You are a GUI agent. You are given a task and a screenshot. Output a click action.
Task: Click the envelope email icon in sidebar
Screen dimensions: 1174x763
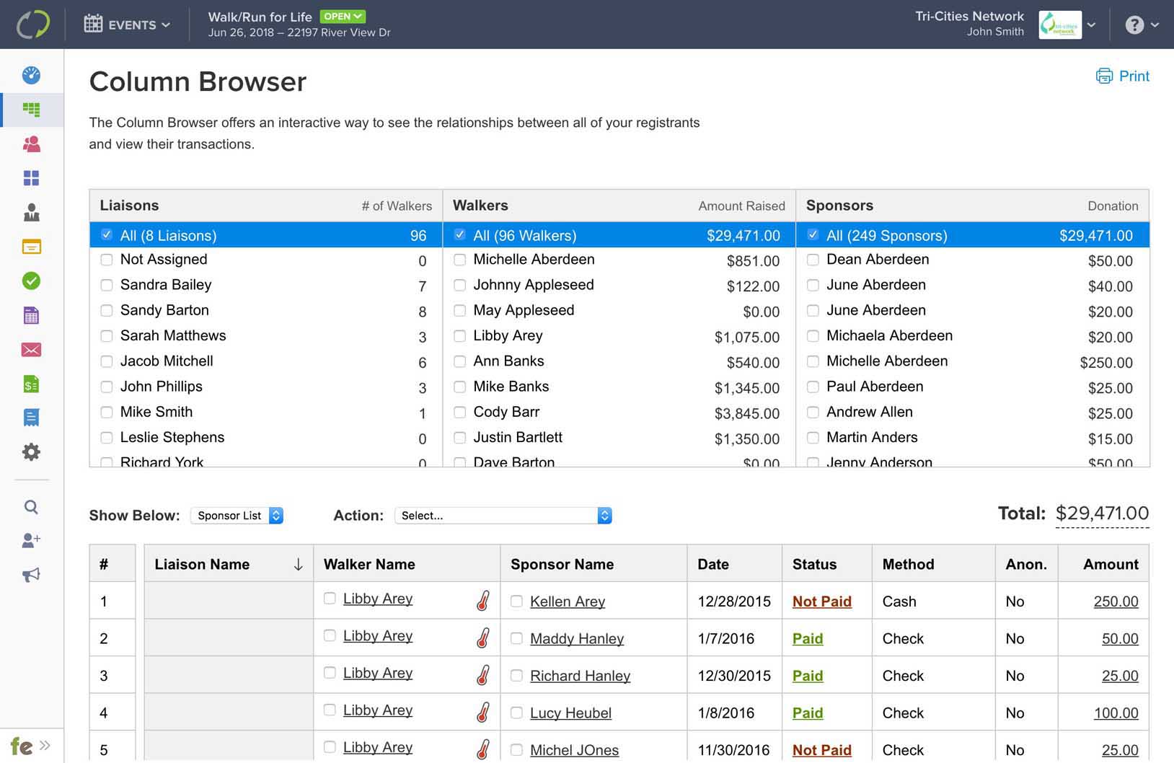tap(31, 350)
